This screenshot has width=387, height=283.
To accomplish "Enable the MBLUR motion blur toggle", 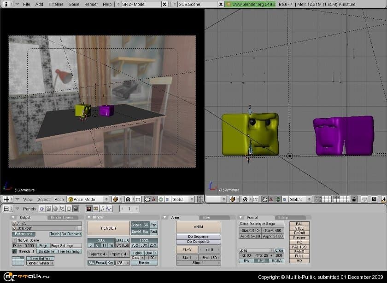I will pos(122,240).
